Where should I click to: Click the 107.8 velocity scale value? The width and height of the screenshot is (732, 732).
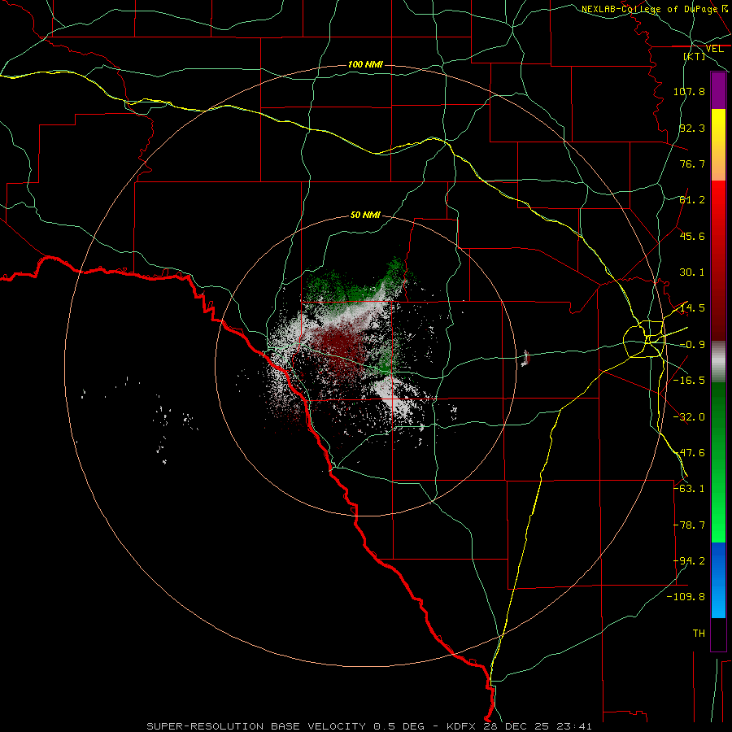tap(689, 91)
